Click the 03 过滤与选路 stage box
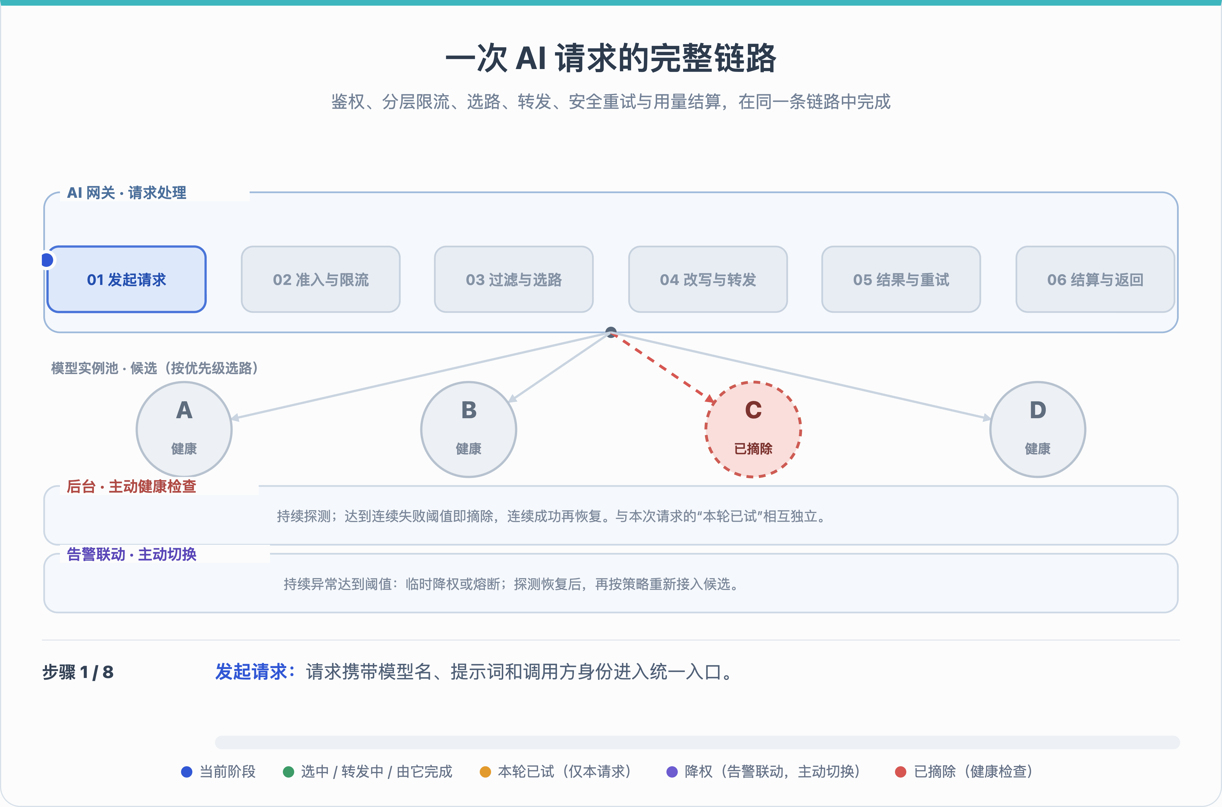 point(514,279)
